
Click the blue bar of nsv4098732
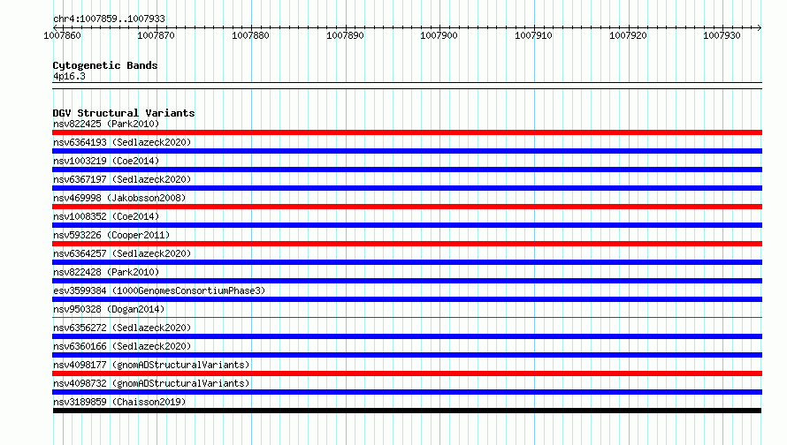coord(407,392)
